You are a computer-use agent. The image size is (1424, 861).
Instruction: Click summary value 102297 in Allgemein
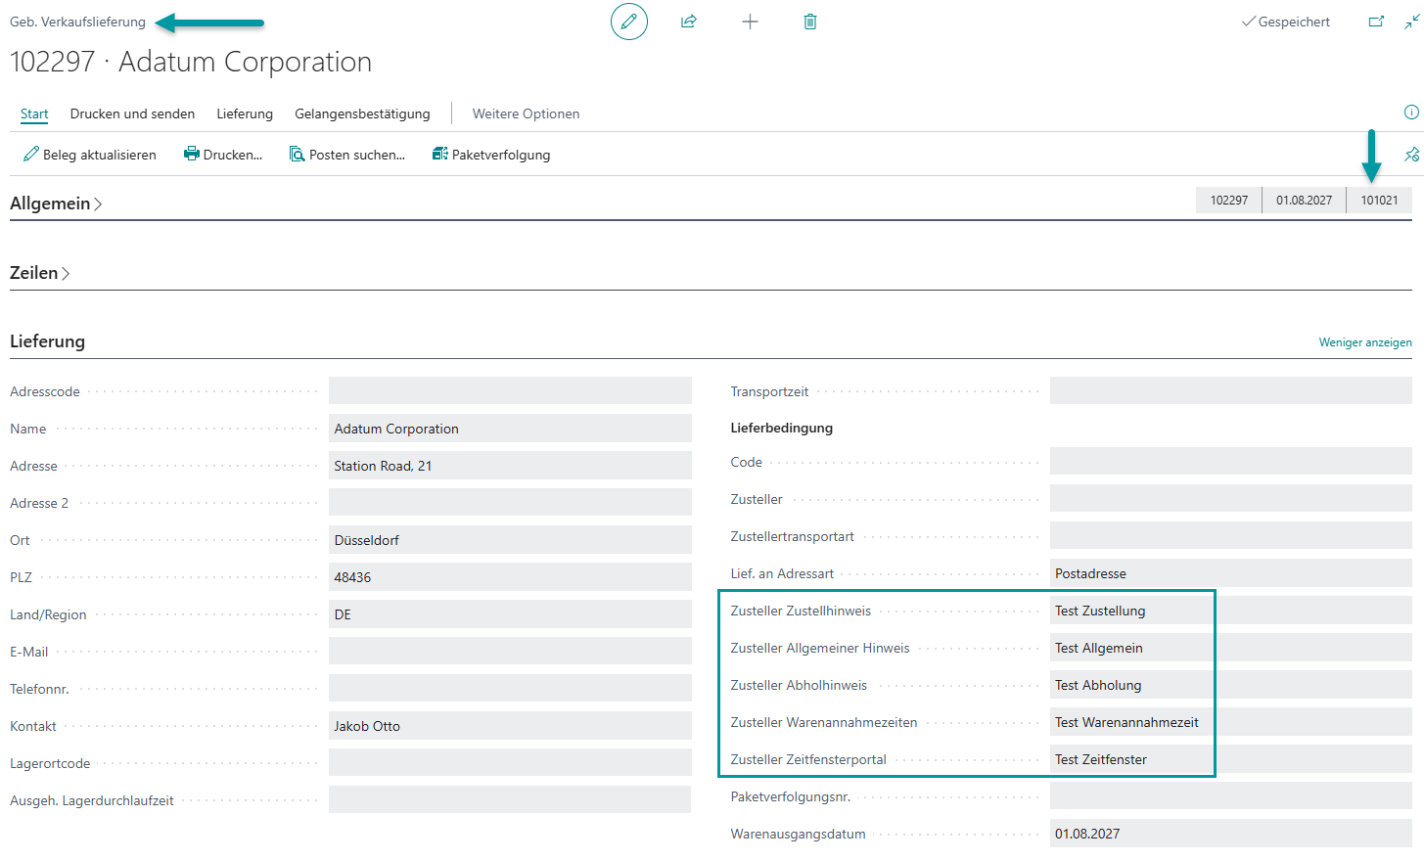[x=1229, y=200]
